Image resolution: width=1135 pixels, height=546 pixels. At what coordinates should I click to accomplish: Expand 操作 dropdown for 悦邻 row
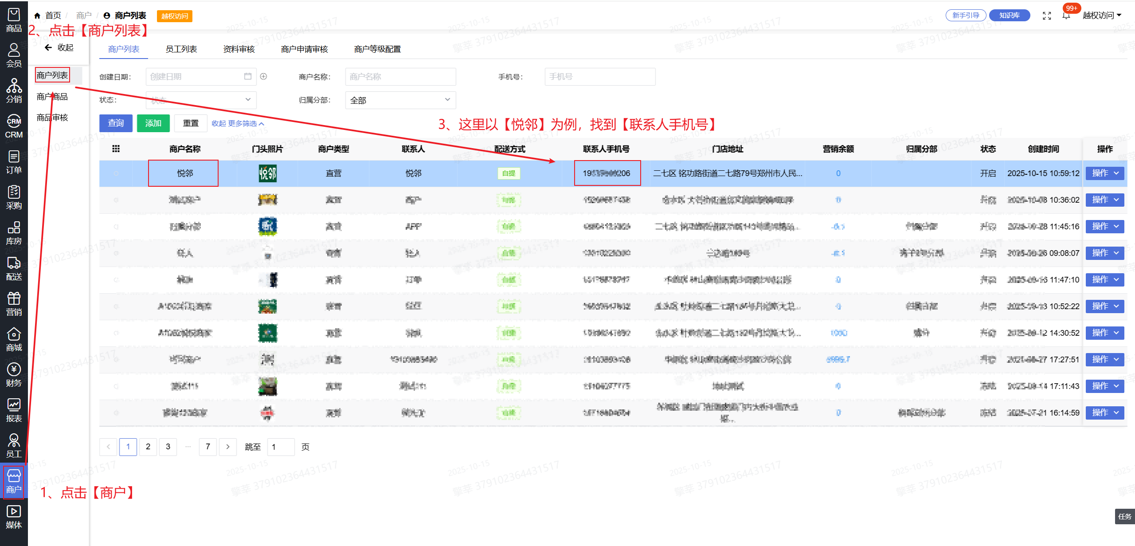[x=1104, y=173]
